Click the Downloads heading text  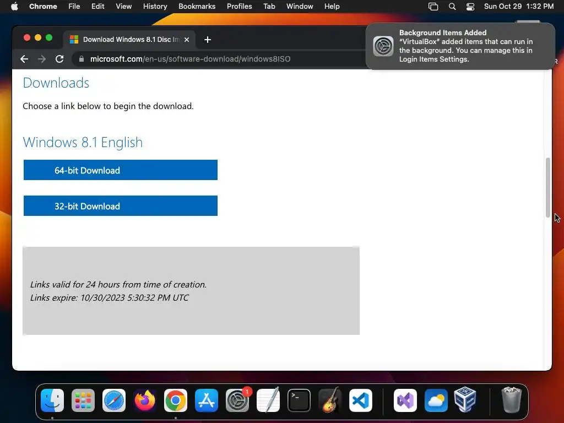(56, 83)
